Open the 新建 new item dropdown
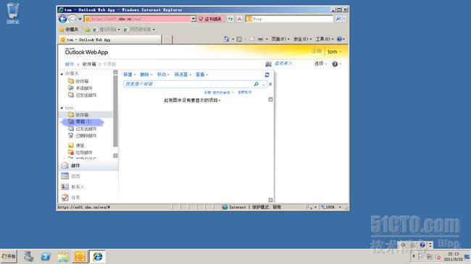The height and width of the screenshot is (264, 471). coord(130,74)
